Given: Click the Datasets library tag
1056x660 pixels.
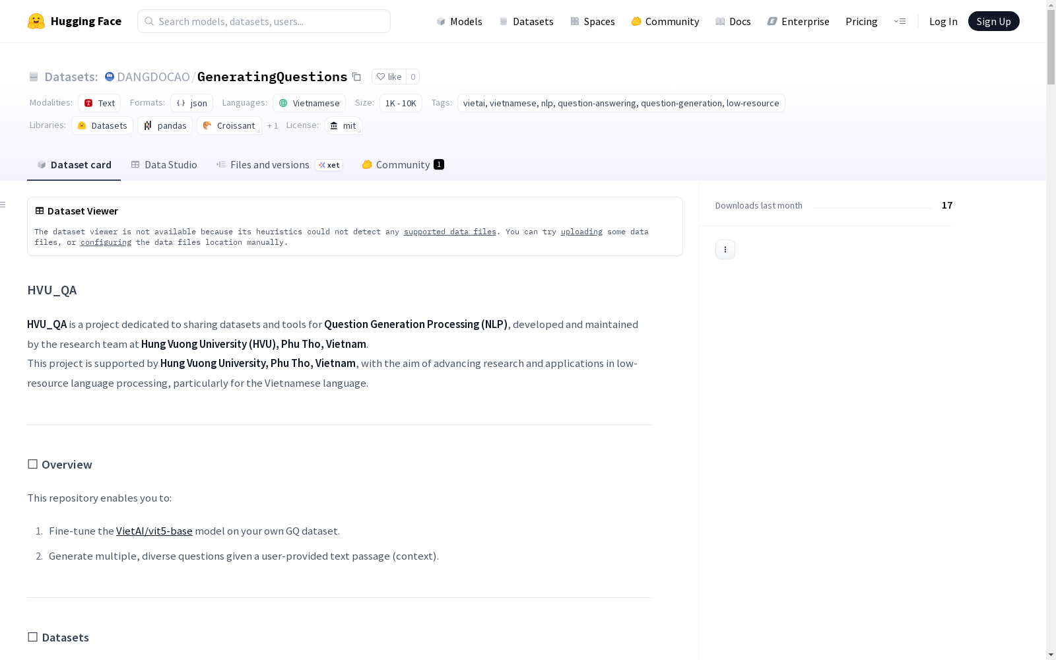Looking at the screenshot, I should click(102, 125).
